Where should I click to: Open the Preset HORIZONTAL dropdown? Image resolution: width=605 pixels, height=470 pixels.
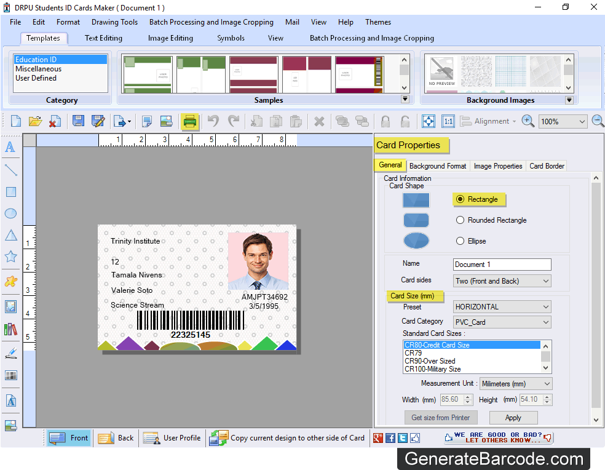(502, 307)
